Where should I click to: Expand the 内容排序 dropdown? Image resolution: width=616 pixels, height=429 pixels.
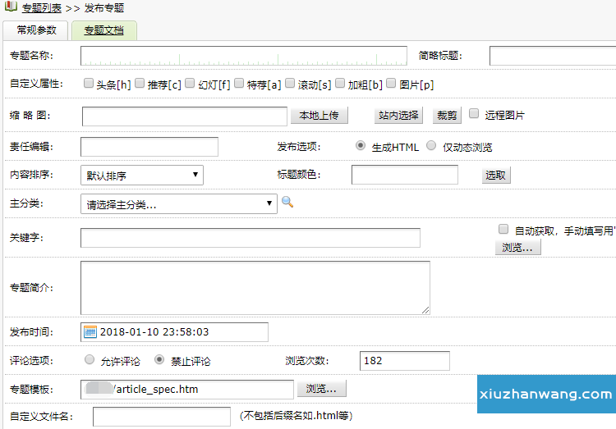(x=142, y=175)
